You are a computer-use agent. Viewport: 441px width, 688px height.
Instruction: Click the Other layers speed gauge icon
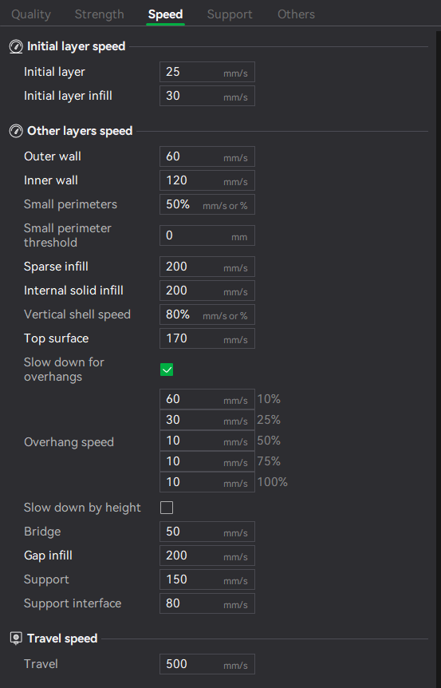tap(16, 131)
